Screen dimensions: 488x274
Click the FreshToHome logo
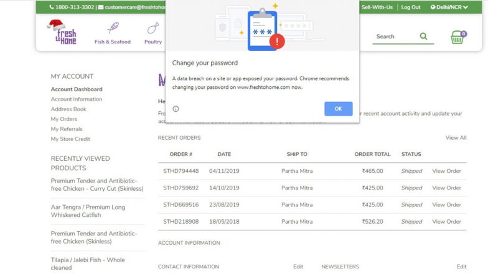(x=62, y=32)
